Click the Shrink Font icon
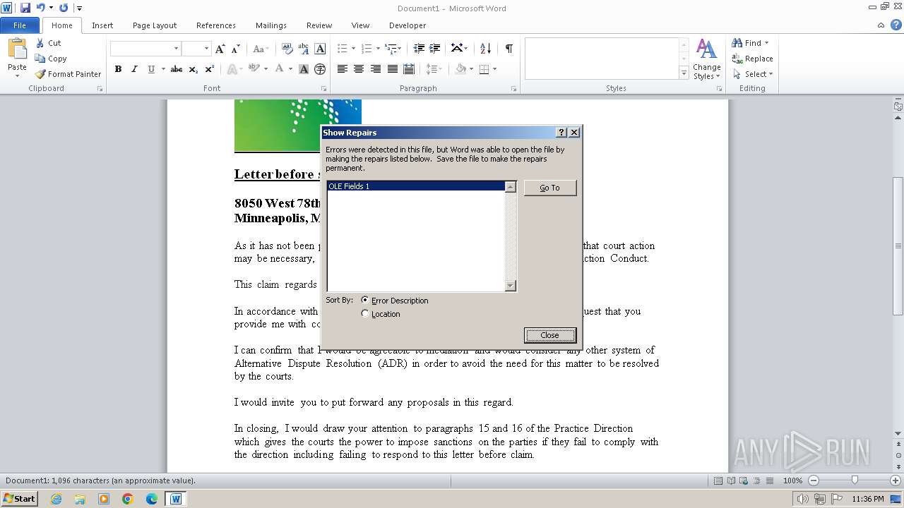This screenshot has width=904, height=508. [236, 49]
